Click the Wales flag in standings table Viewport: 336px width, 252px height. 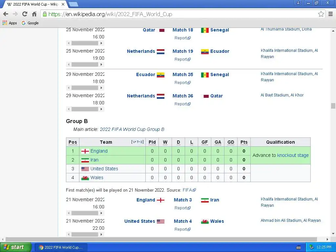point(85,178)
